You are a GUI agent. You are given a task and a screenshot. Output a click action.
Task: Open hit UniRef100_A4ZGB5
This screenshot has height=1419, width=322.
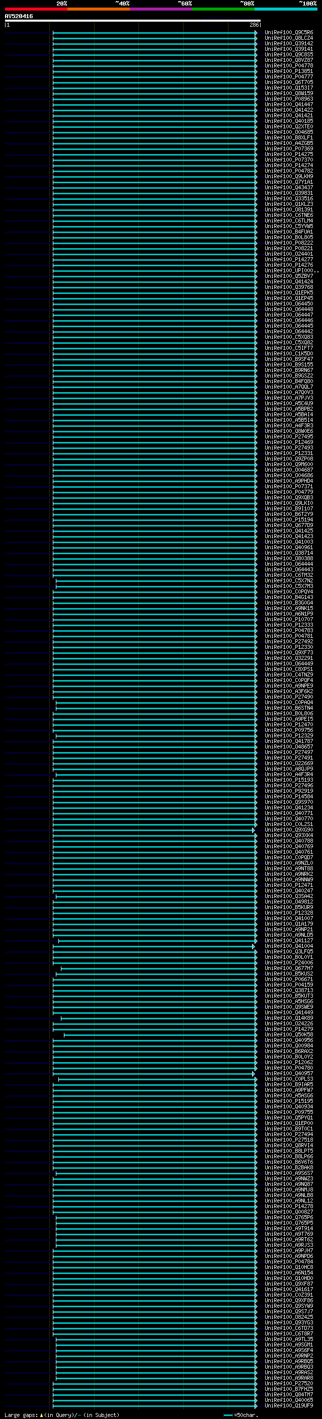coord(288,143)
